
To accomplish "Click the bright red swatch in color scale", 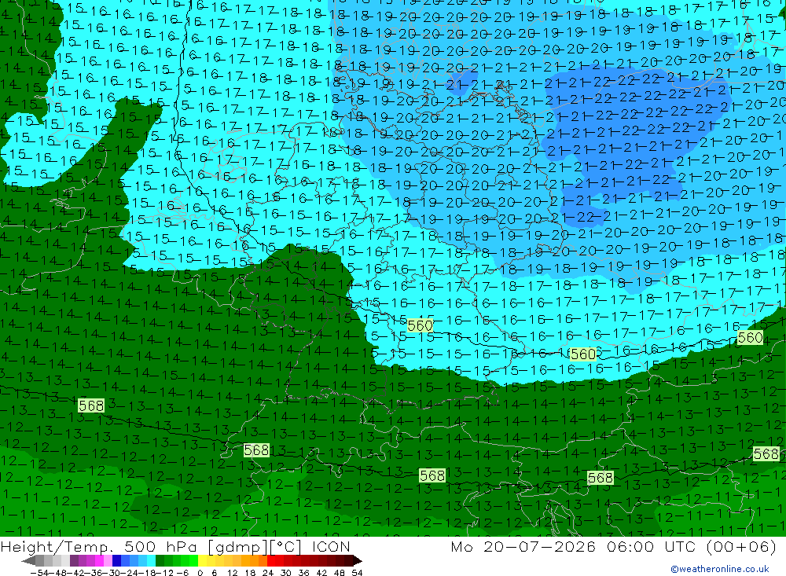I will pyautogui.click(x=271, y=560).
